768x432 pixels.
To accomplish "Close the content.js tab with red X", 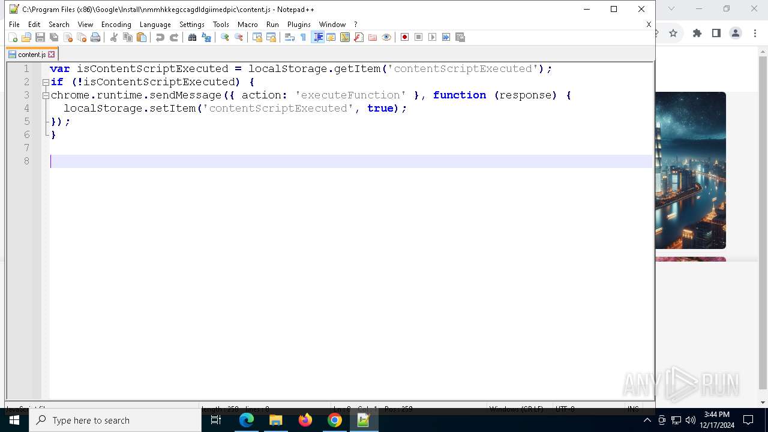I will pyautogui.click(x=52, y=55).
